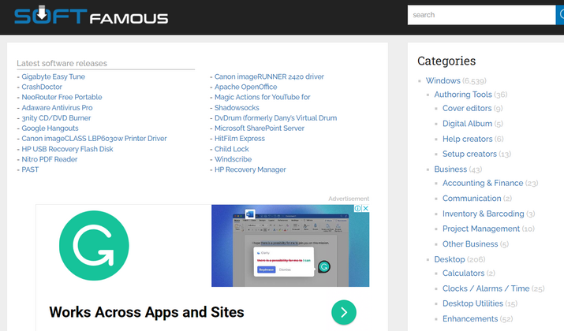Screen dimensions: 564x331
Task: Click the Soft Famous site logo
Action: 92,17
